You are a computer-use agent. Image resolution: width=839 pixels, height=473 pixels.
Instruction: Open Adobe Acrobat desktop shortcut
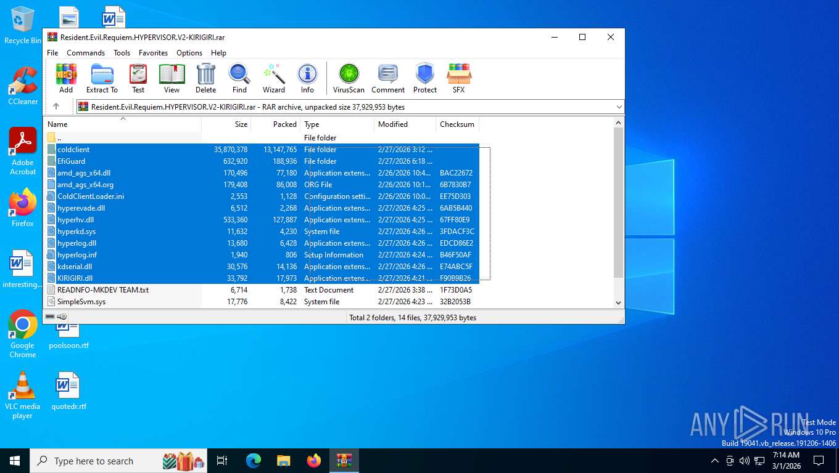(23, 152)
